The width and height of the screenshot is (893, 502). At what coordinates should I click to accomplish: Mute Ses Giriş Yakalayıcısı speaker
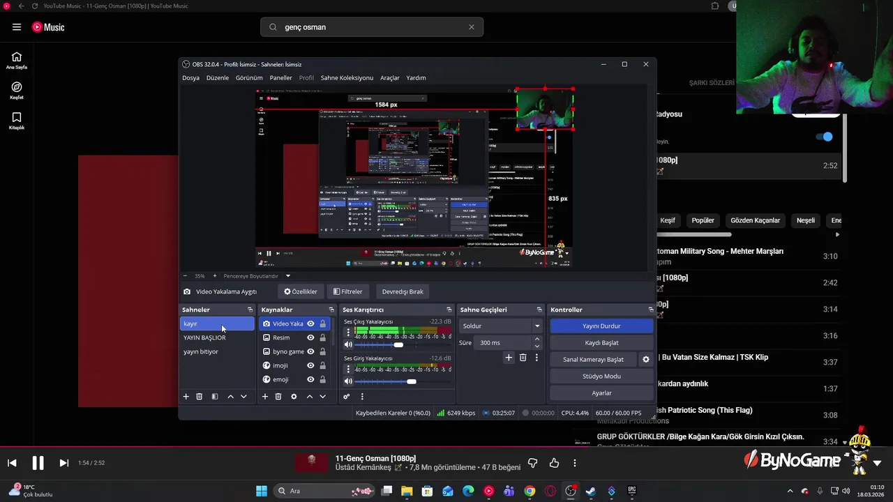point(348,381)
